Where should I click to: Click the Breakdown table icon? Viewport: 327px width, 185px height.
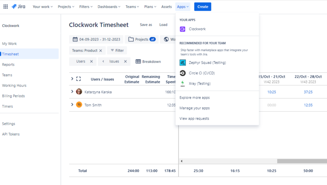point(138,61)
